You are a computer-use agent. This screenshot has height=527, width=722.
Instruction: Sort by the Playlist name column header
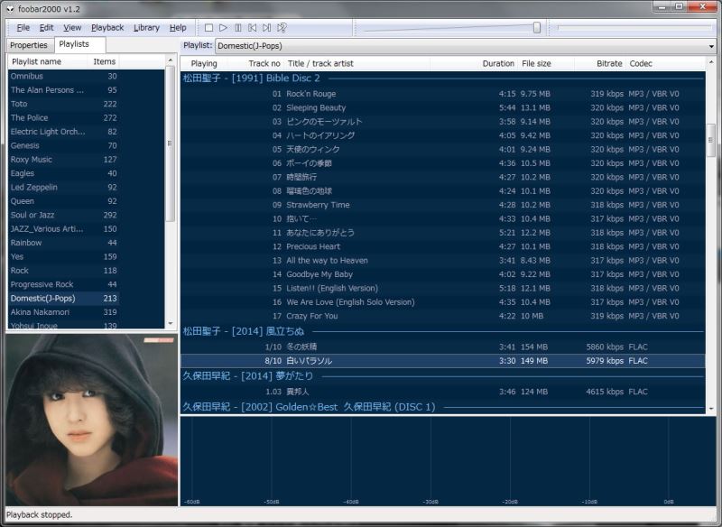pyautogui.click(x=48, y=61)
